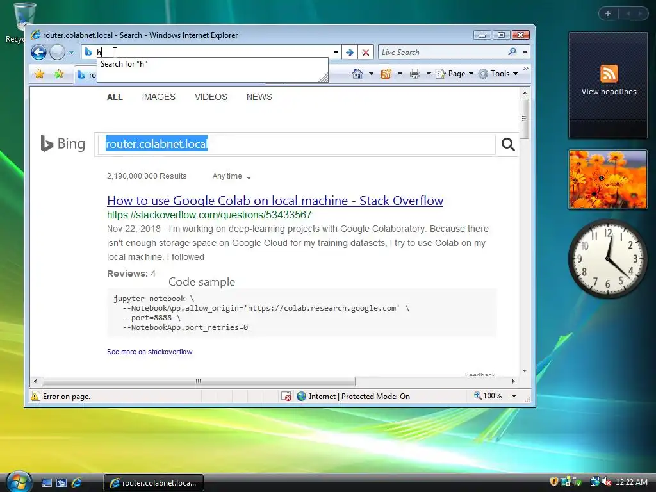
Task: Click the Bing logo
Action: click(63, 143)
